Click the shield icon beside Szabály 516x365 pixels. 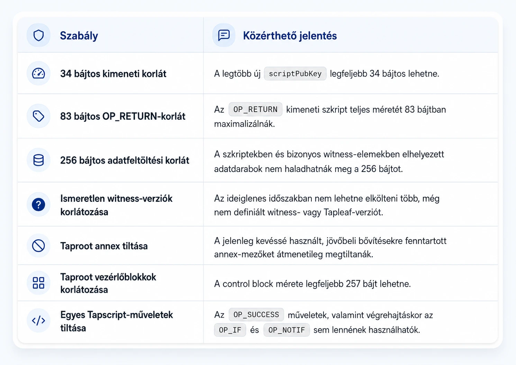[x=38, y=35]
